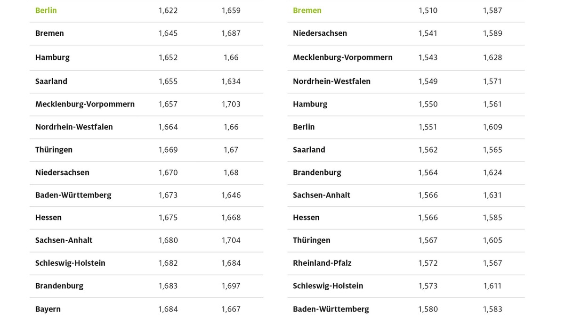This screenshot has width=565, height=318.
Task: Select the Mecklenburg-Vorpommern label beside 1,657
Action: [x=85, y=104]
